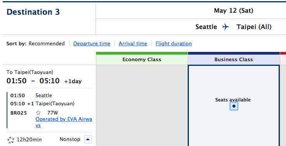Image resolution: width=286 pixels, height=146 pixels.
Task: Click the Nonstop label
Action: pos(70,139)
